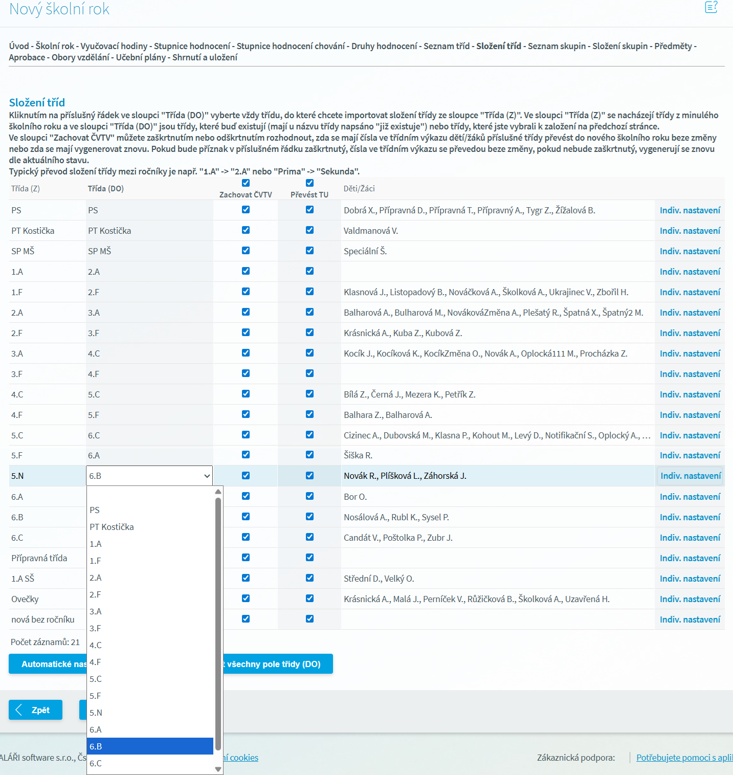
Task: Open Indiv. nastavení for the PS row
Action: tap(690, 210)
